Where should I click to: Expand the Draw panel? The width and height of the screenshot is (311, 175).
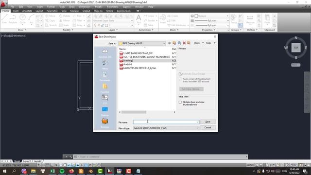pos(22,30)
